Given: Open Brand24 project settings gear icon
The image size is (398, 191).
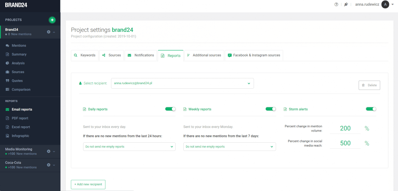Looking at the screenshot, I should (49, 32).
